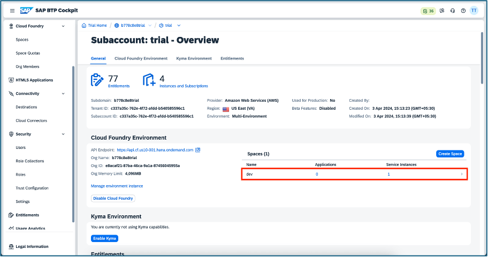The height and width of the screenshot is (257, 488).
Task: Click the SAP logo
Action: 26,11
